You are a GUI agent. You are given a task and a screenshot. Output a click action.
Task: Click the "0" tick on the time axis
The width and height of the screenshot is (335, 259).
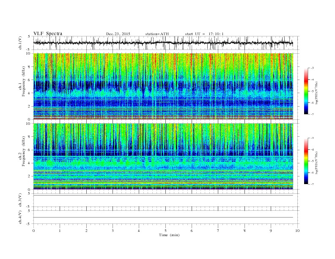[x=33, y=231]
